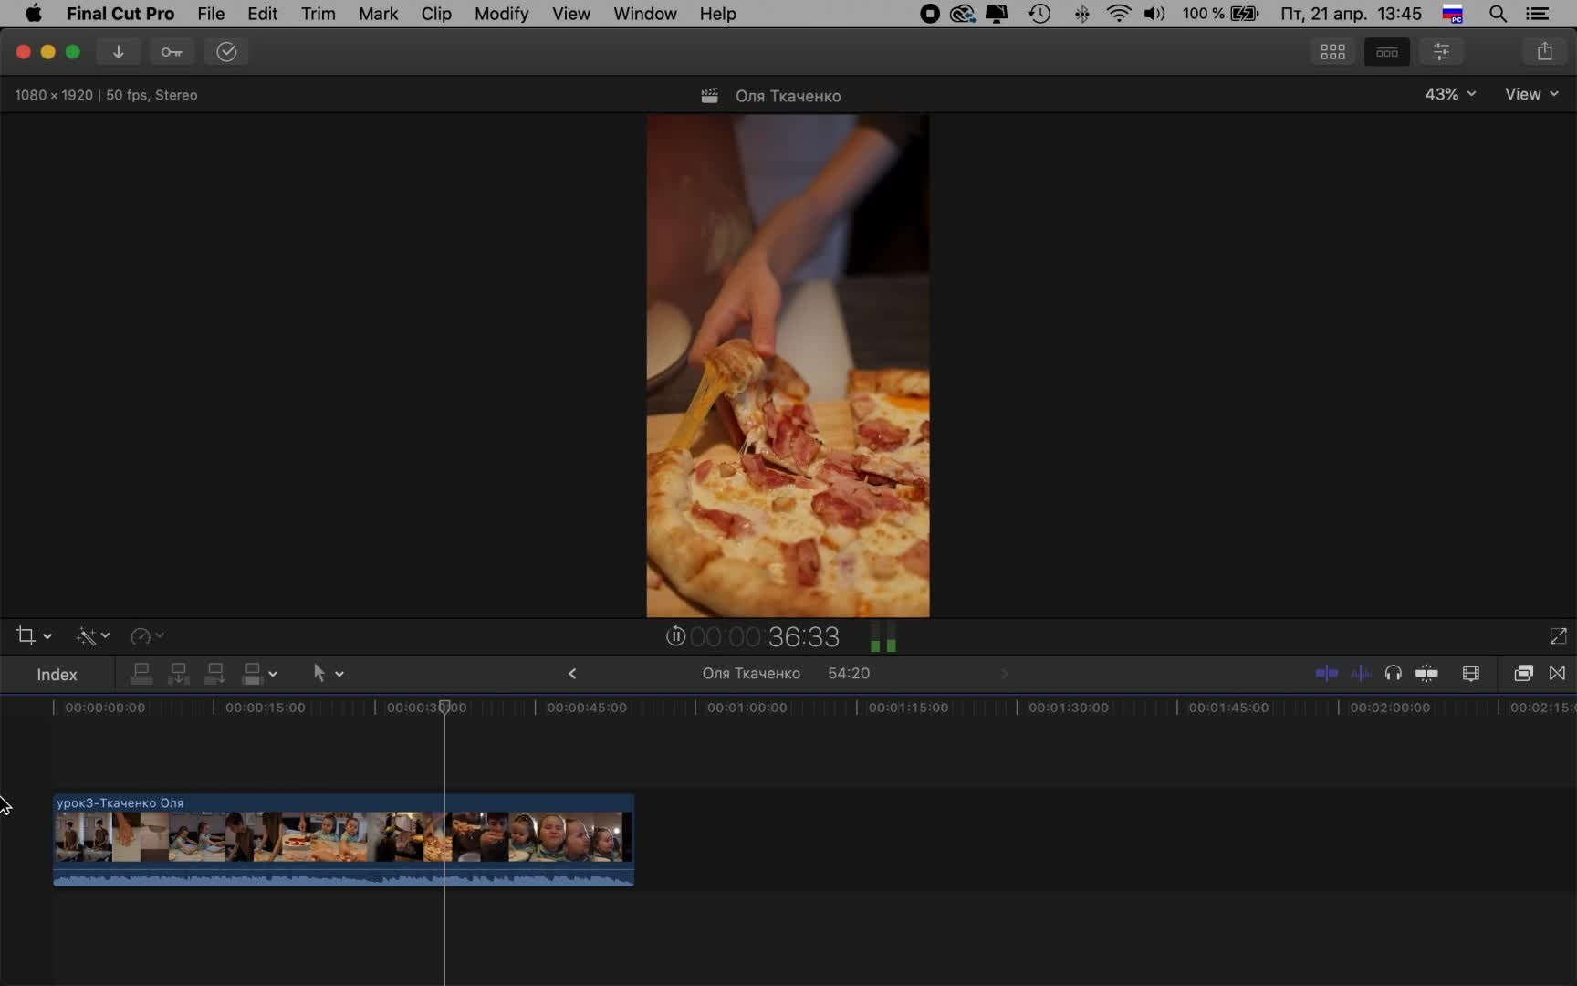Toggle the browser panel visibility
The width and height of the screenshot is (1577, 986).
tap(1332, 52)
